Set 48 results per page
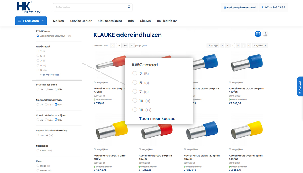Image resolution: width=303 pixels, height=173 pixels. pos(125,45)
